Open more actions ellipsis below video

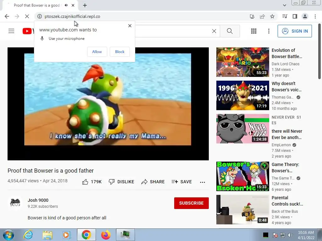click(203, 182)
